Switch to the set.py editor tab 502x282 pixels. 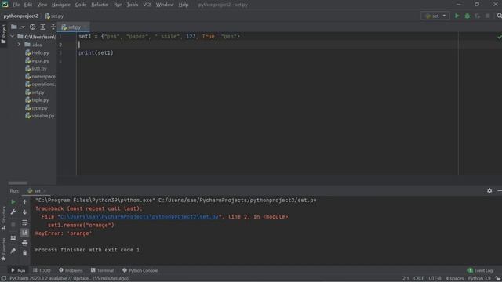coord(73,27)
